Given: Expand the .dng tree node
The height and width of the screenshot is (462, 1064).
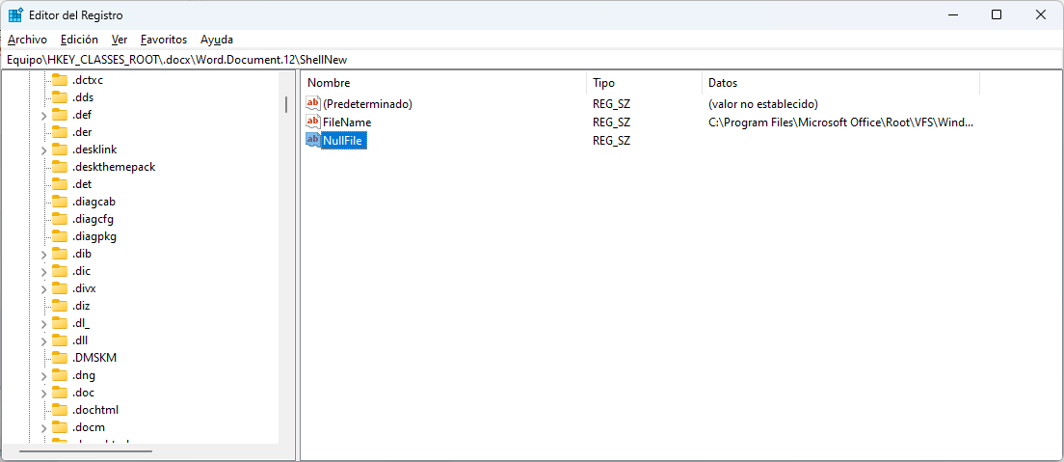Looking at the screenshot, I should point(43,376).
